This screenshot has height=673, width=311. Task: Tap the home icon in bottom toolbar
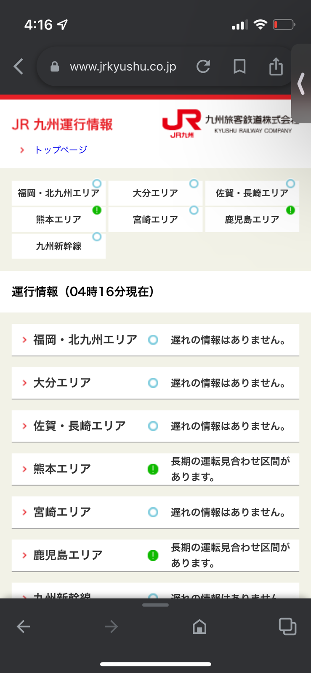click(x=199, y=627)
